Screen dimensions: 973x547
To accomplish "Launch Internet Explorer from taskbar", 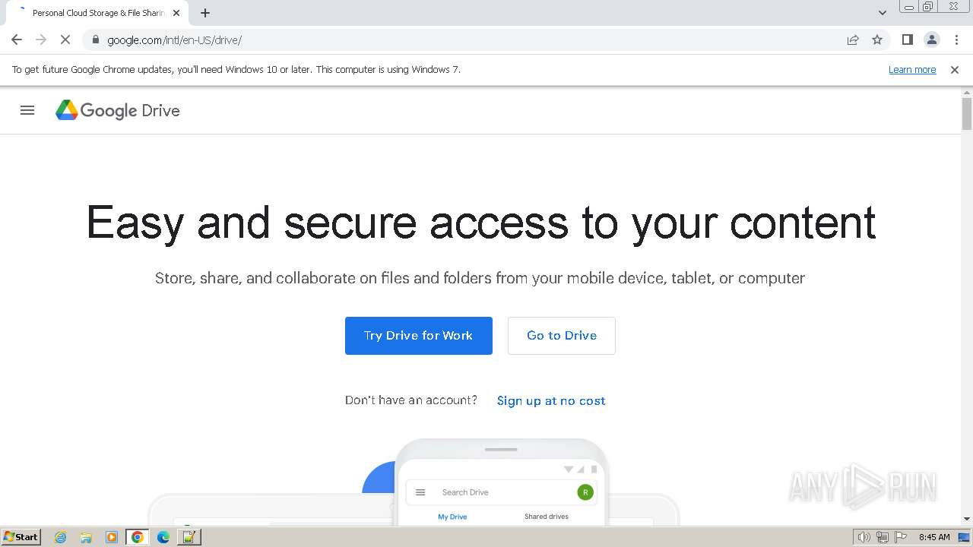I will pos(61,537).
